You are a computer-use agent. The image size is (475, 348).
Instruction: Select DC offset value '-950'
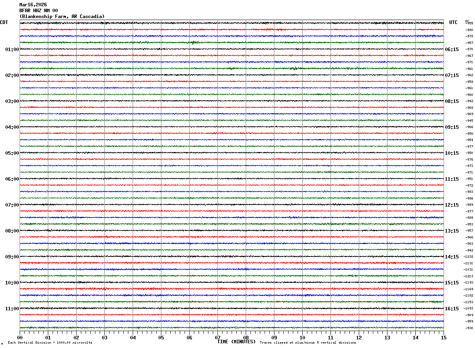point(469,153)
